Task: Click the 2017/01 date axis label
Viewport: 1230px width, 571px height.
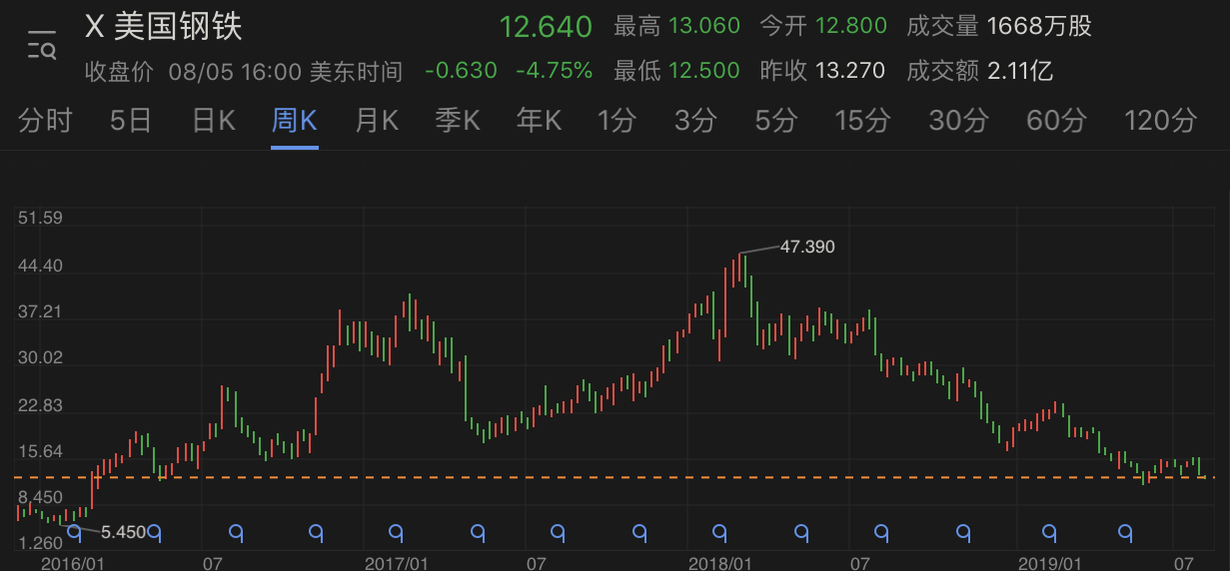Action: (397, 563)
